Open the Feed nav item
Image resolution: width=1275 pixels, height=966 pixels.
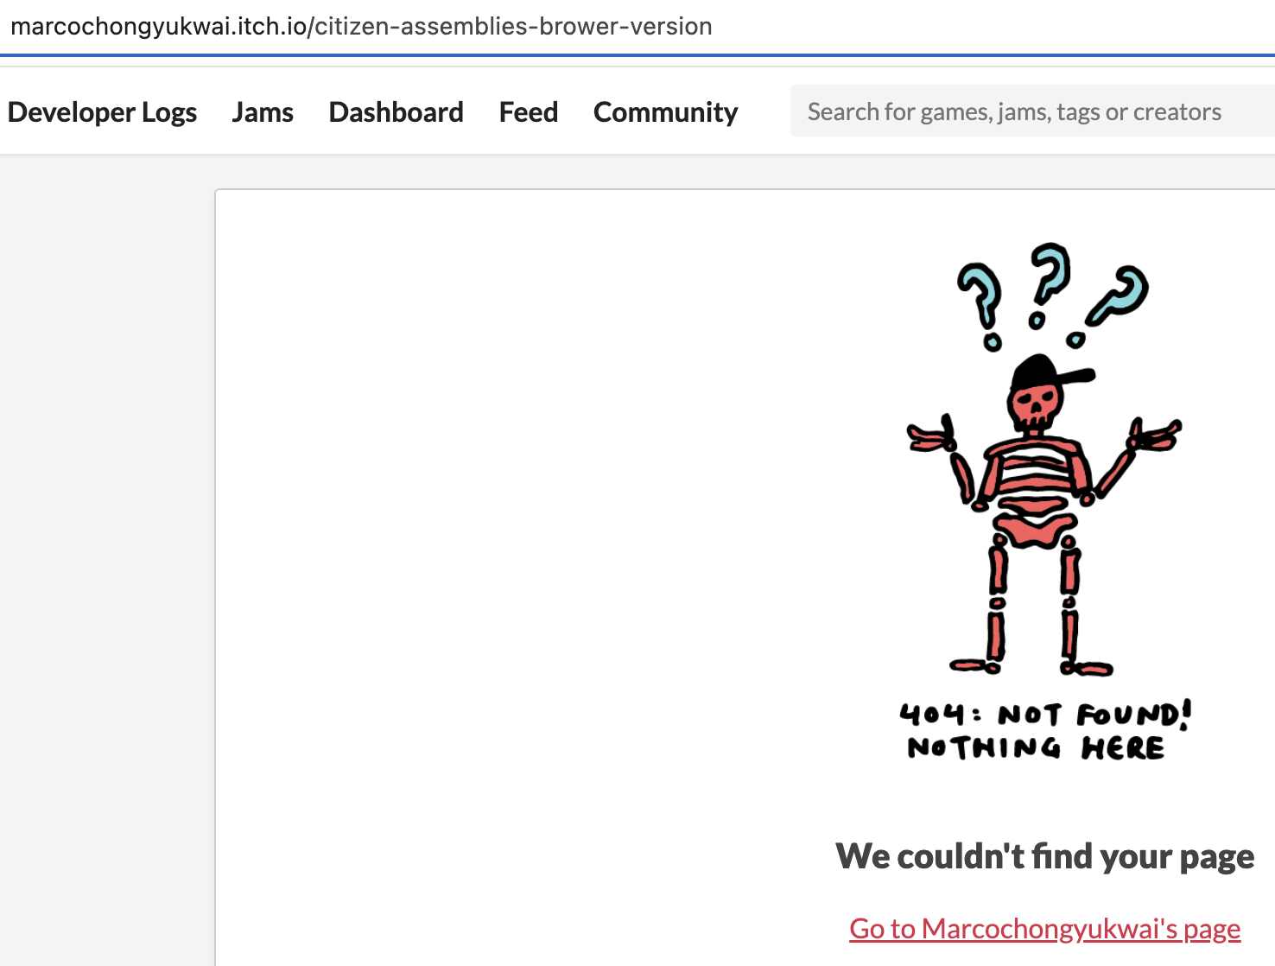529,112
